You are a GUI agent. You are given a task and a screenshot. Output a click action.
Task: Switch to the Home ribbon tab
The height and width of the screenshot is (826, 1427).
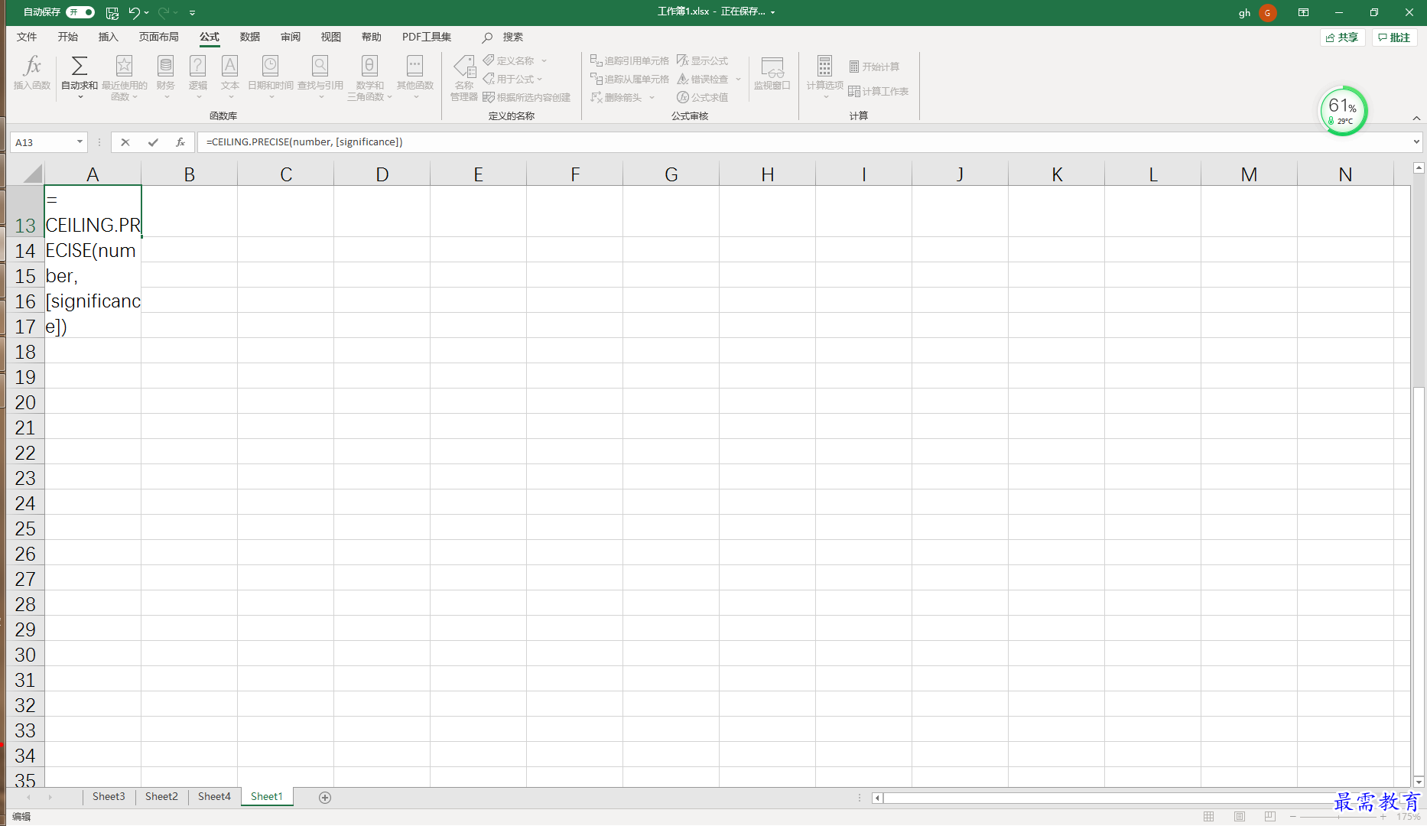point(68,37)
